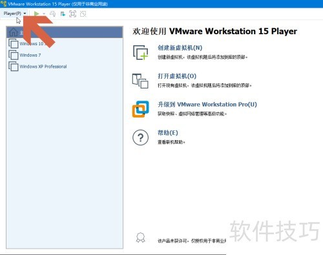This screenshot has width=323, height=255.
Task: Click the Windows XP Professional VM icon
Action: tap(14, 66)
